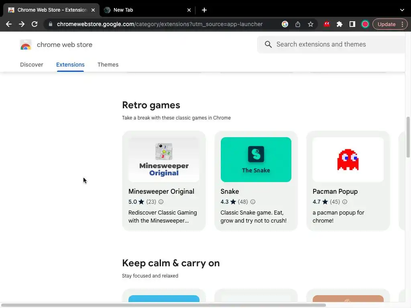Click the Chrome Web Store logo

26,45
